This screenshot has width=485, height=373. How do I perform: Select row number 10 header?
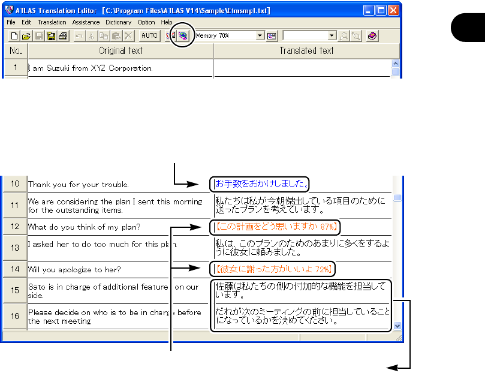coord(15,184)
